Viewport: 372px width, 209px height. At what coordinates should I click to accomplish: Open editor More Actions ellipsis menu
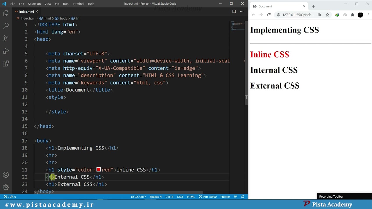(x=242, y=11)
